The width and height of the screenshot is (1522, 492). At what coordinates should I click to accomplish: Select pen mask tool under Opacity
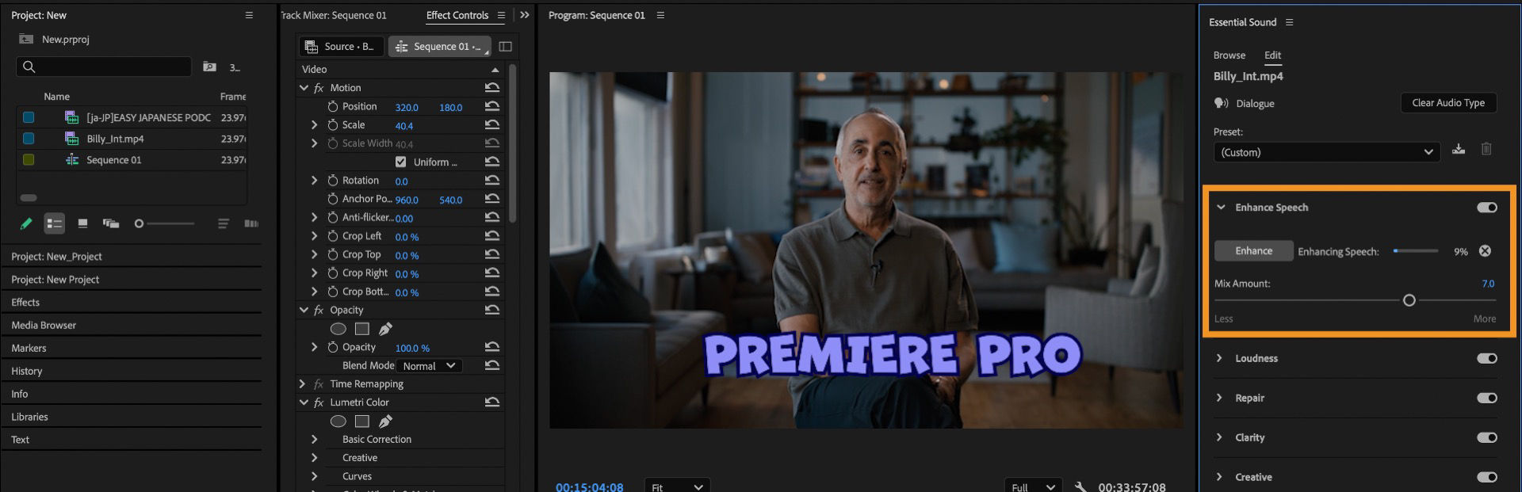coord(385,329)
